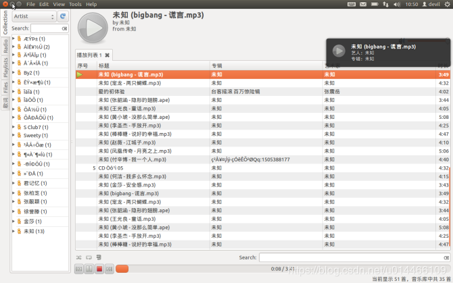Skip to previous track

tap(79, 269)
